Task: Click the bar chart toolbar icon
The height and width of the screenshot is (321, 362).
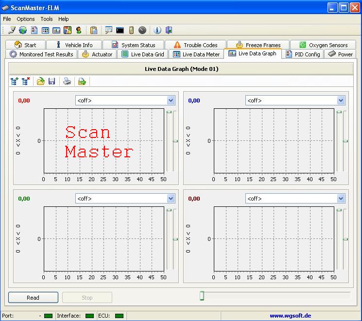Action: (x=56, y=30)
